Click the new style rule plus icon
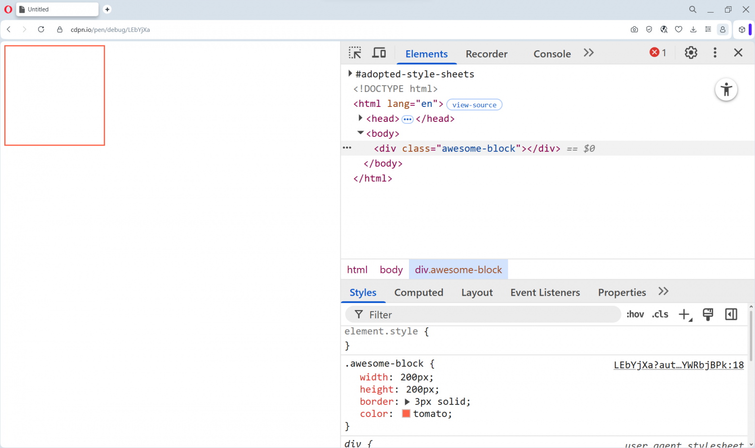 click(685, 314)
